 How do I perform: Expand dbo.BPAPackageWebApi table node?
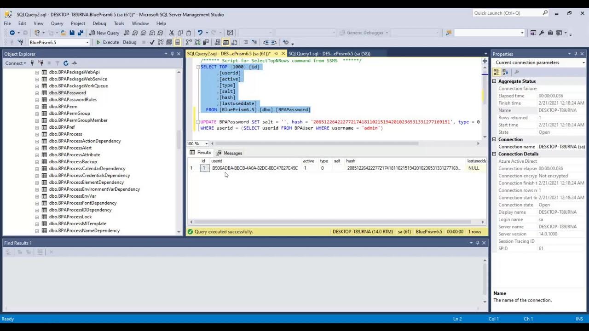37,72
